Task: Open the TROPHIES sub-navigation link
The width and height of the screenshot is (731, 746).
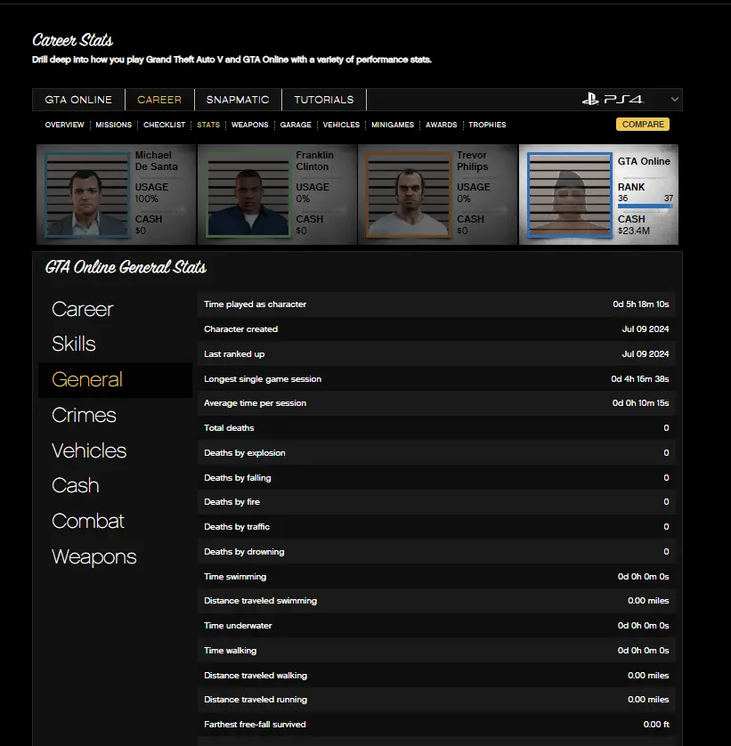Action: pyautogui.click(x=487, y=125)
